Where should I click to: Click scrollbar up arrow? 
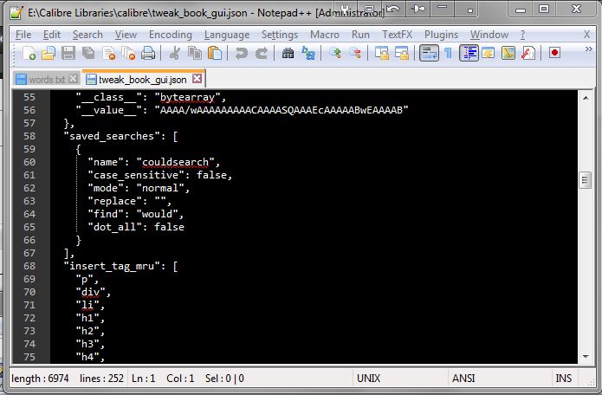pyautogui.click(x=586, y=98)
